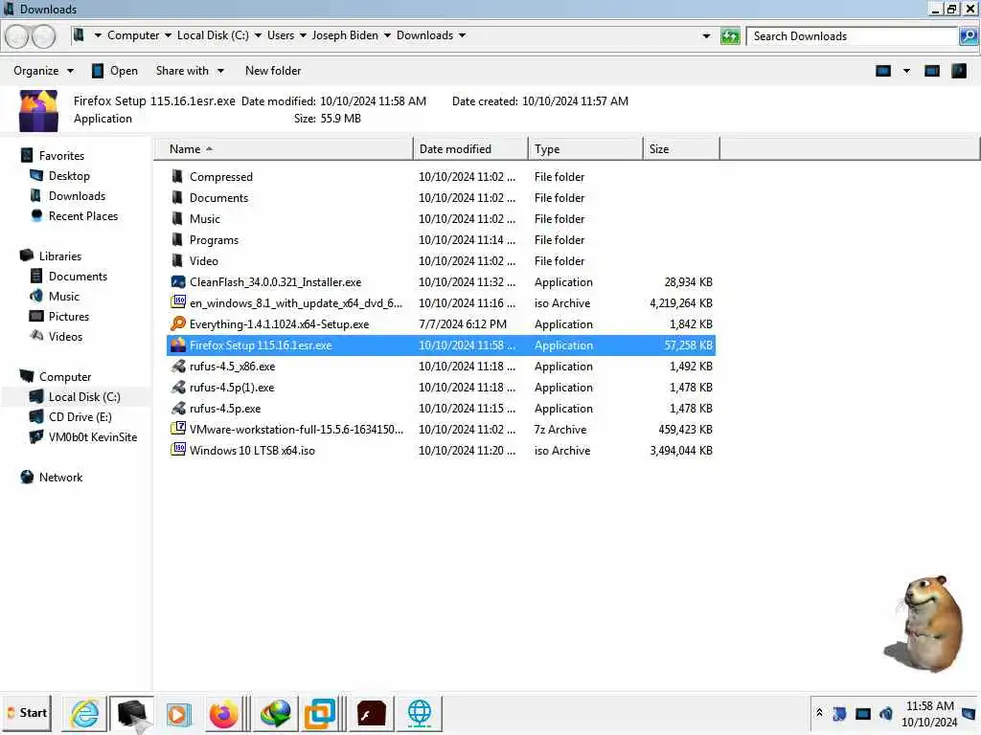Click the Open toolbar button

tap(115, 71)
